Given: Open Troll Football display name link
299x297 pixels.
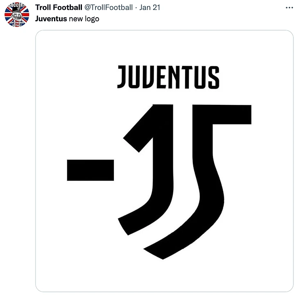Looking at the screenshot, I should pos(59,8).
